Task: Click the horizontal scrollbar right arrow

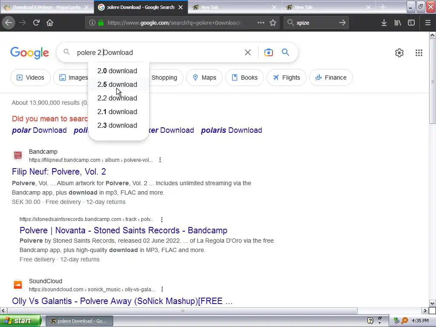Action: (x=425, y=310)
